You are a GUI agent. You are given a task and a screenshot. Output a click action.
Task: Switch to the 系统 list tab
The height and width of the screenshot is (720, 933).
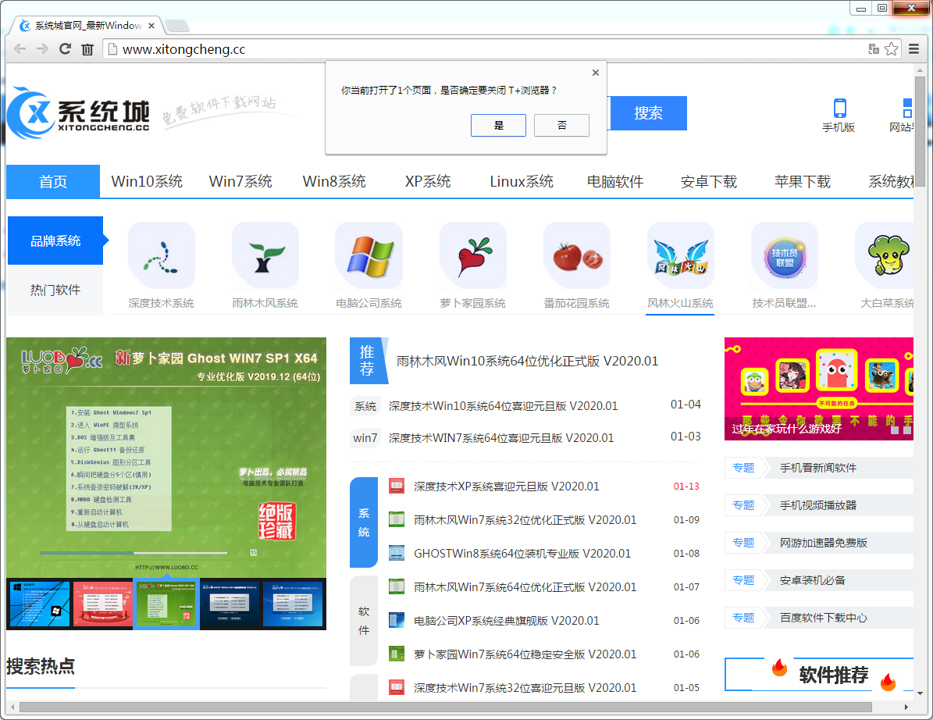click(x=364, y=522)
